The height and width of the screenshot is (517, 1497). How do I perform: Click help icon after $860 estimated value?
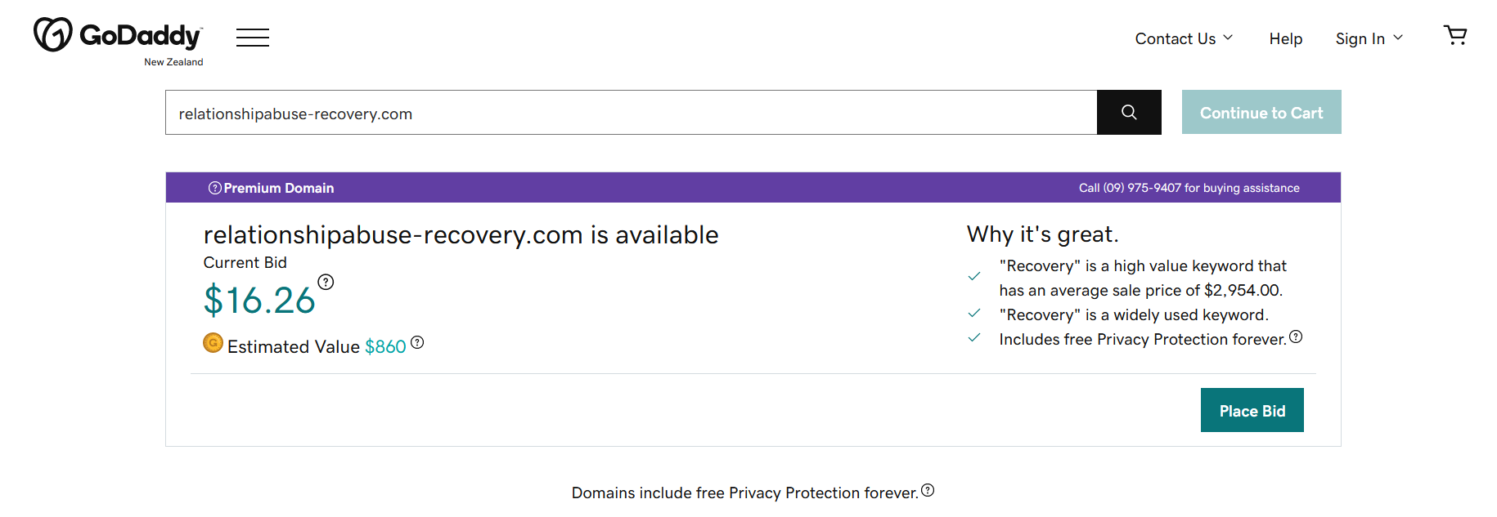click(x=417, y=343)
